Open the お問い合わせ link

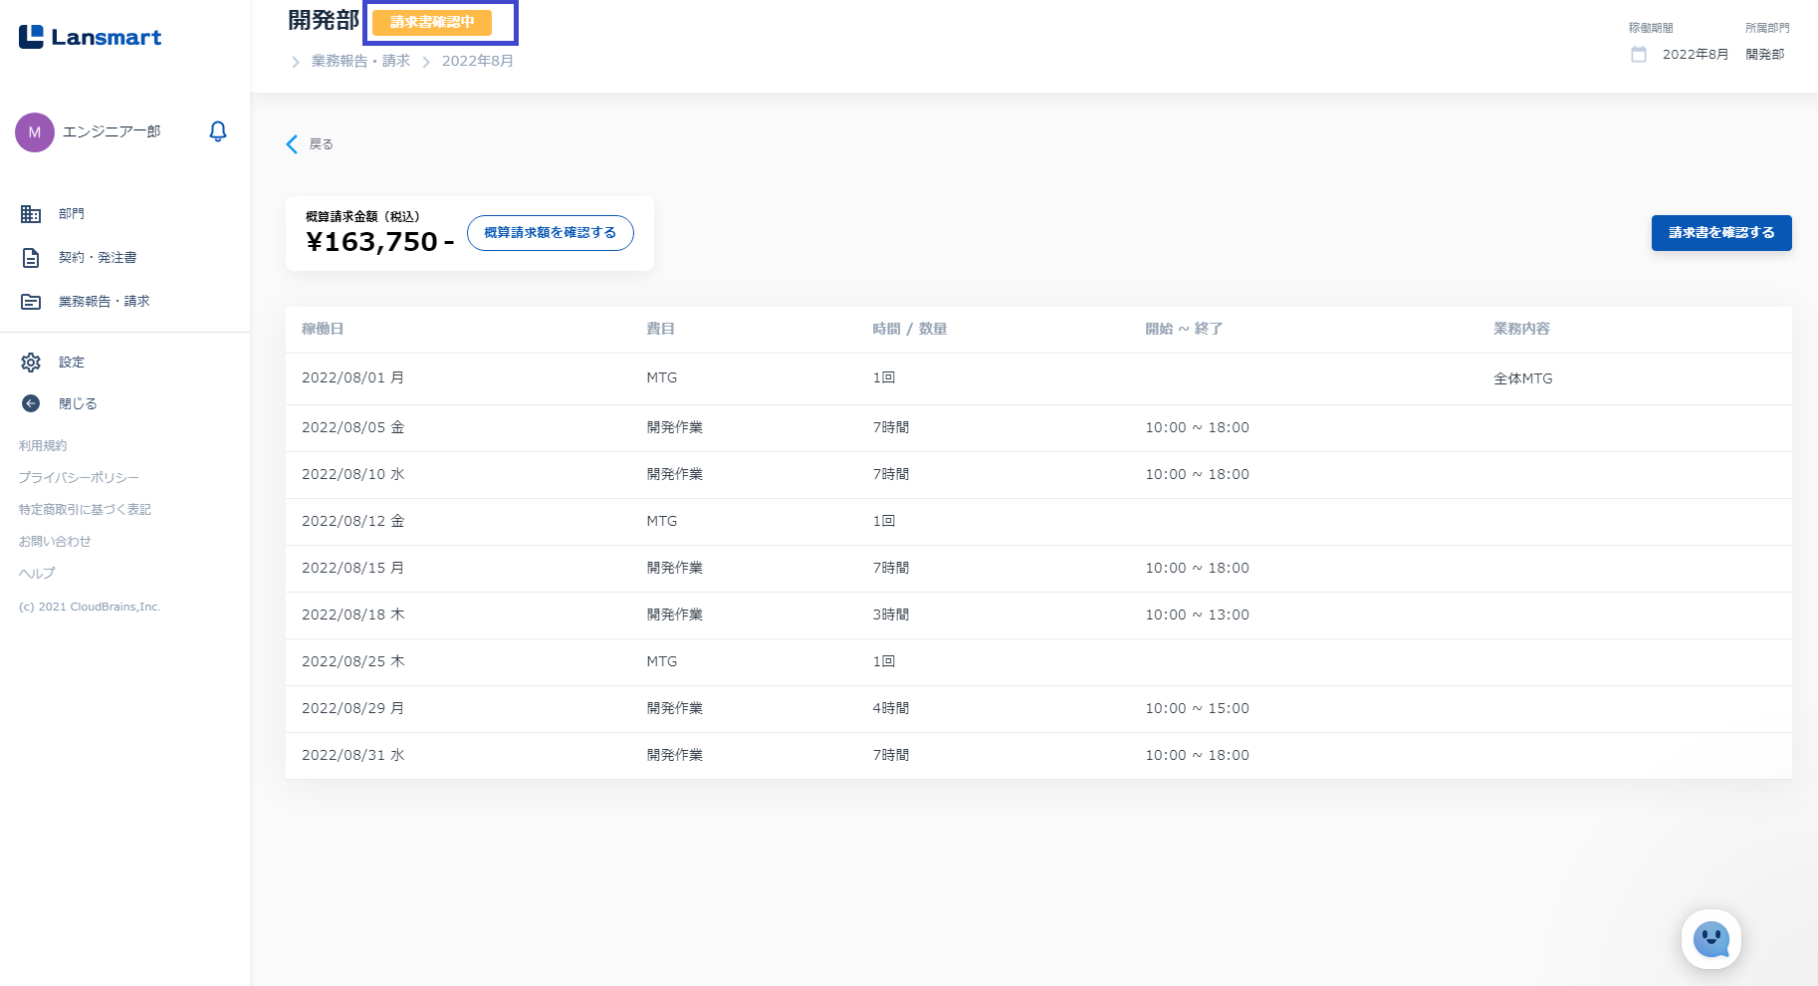pos(55,542)
